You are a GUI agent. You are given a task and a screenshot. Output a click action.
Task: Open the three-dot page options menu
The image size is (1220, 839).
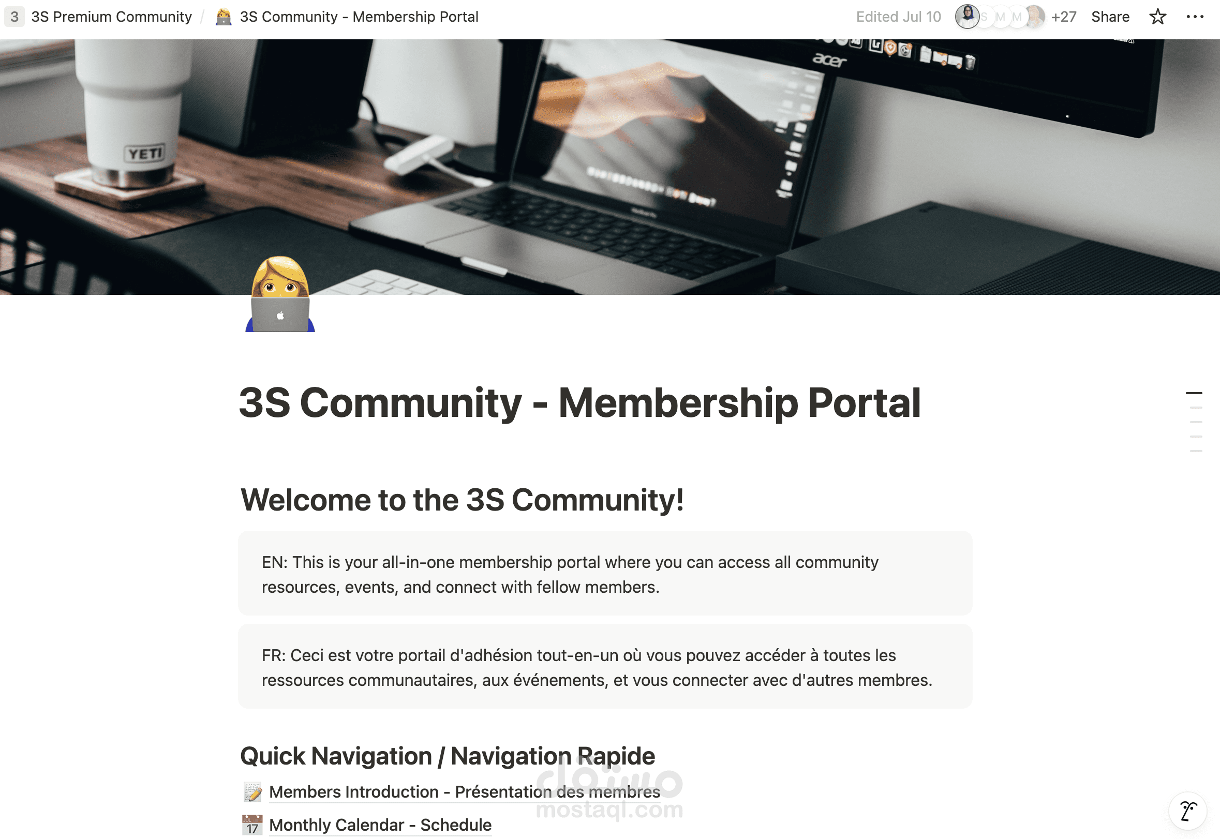[1195, 17]
